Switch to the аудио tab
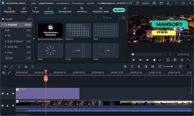Image resolution: width=194 pixels, height=116 pixels. click(24, 10)
